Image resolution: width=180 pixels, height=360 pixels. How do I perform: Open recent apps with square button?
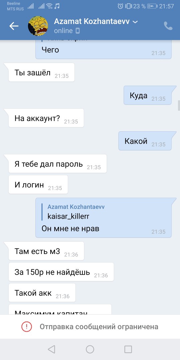tap(128, 349)
